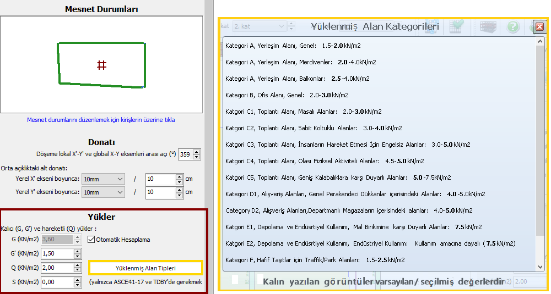Choose Kategori F Hafif Taşıtlar Trafik/Park Alanları
The height and width of the screenshot is (294, 551).
click(315, 260)
